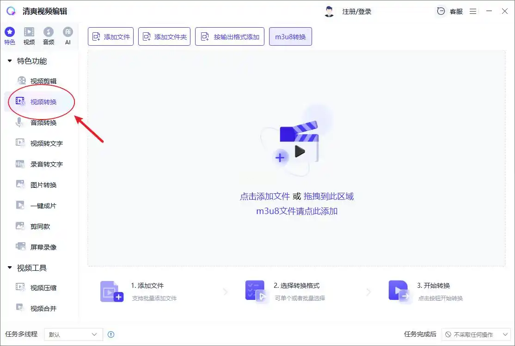Open the 不采取任何操作 dropdown
Image resolution: width=515 pixels, height=346 pixels.
pyautogui.click(x=477, y=334)
